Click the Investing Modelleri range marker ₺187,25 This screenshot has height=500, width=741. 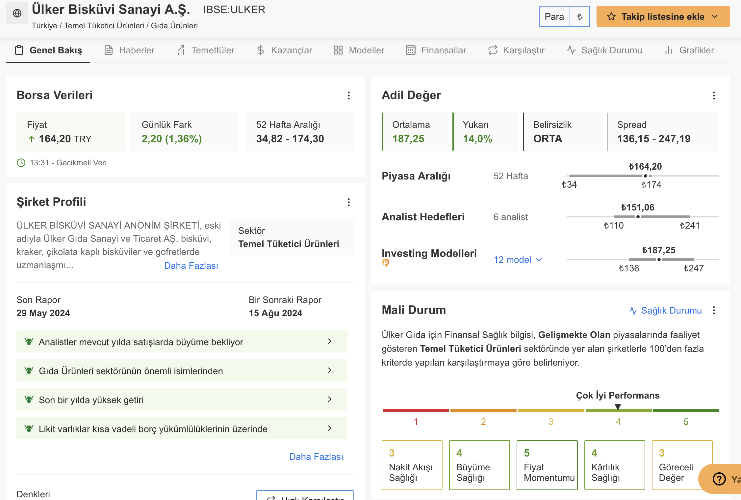[659, 260]
